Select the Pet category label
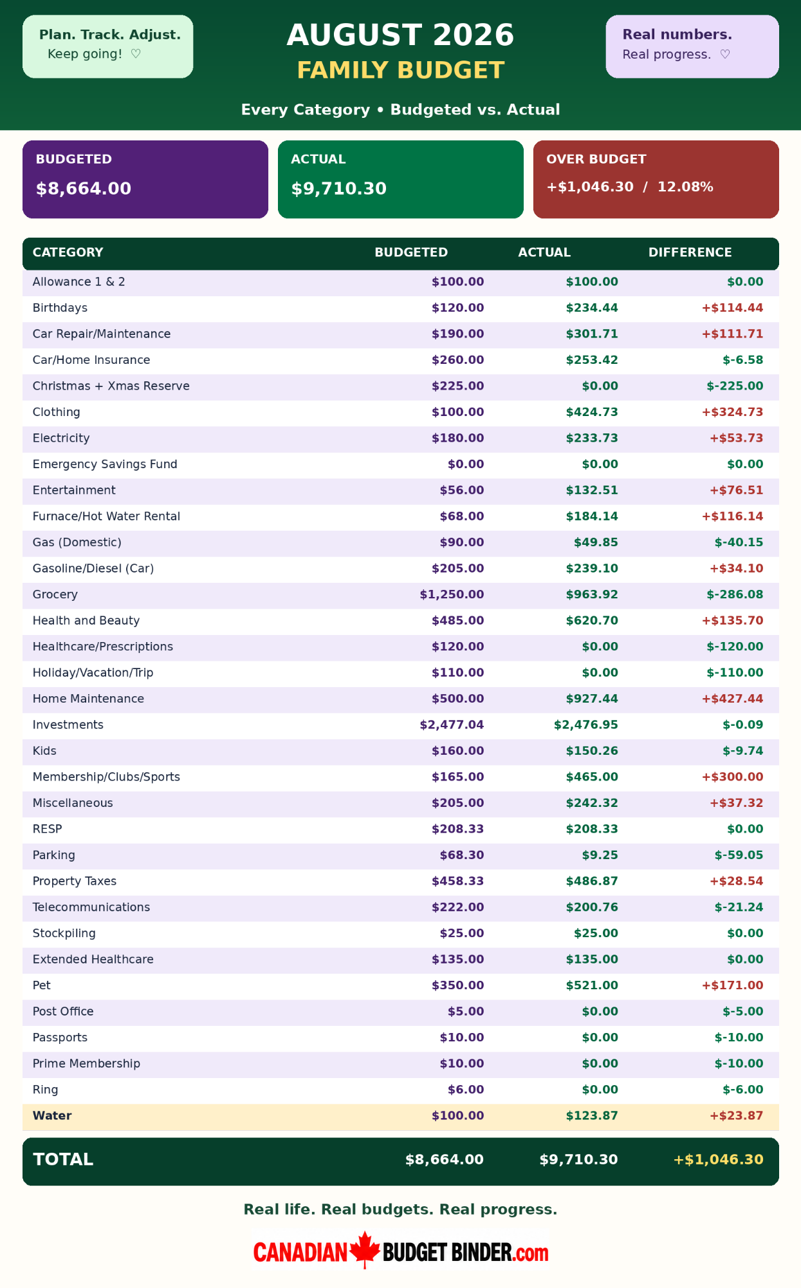Viewport: 801px width, 1288px height. click(42, 985)
